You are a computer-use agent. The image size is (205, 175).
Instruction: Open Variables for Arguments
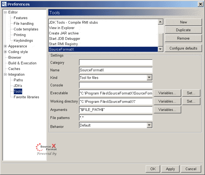(167, 110)
